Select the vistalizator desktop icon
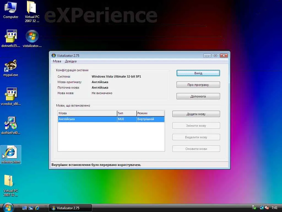282x212 pixels. pyautogui.click(x=32, y=39)
